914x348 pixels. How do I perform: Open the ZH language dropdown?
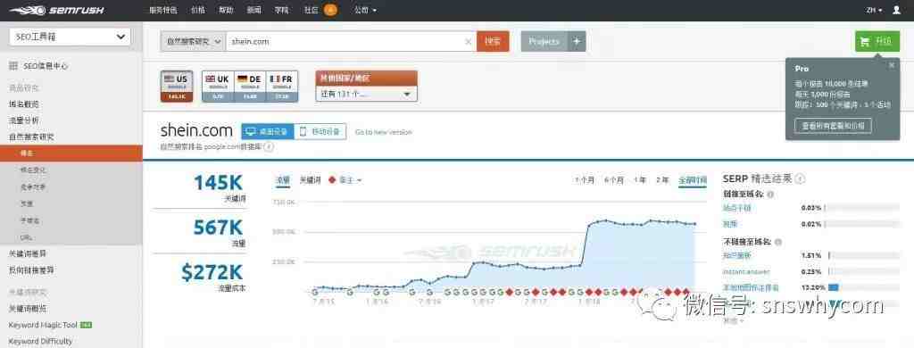click(x=874, y=10)
